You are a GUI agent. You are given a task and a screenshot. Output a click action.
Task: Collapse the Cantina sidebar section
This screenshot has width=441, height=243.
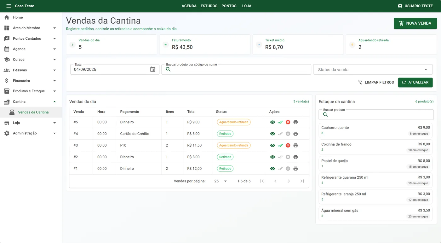click(x=31, y=102)
